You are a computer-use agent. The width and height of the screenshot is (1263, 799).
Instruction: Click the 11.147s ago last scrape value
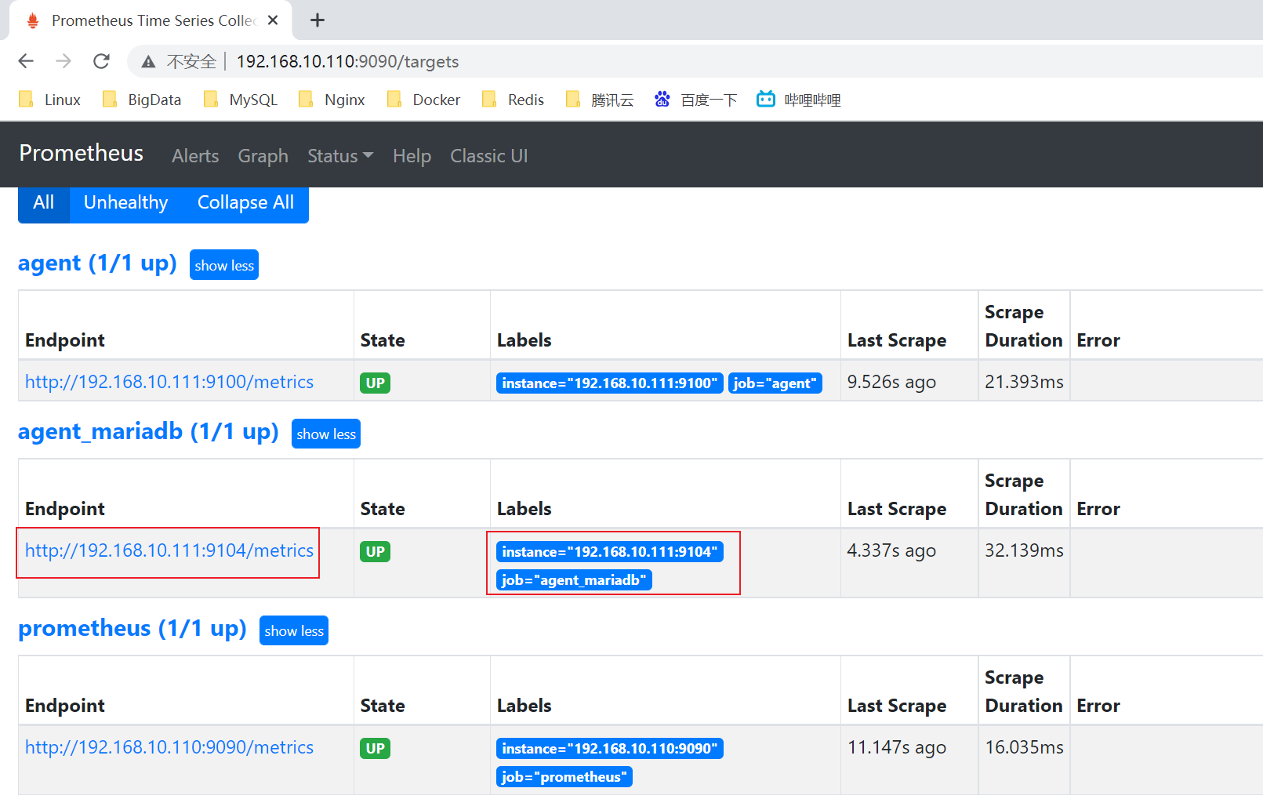point(897,747)
